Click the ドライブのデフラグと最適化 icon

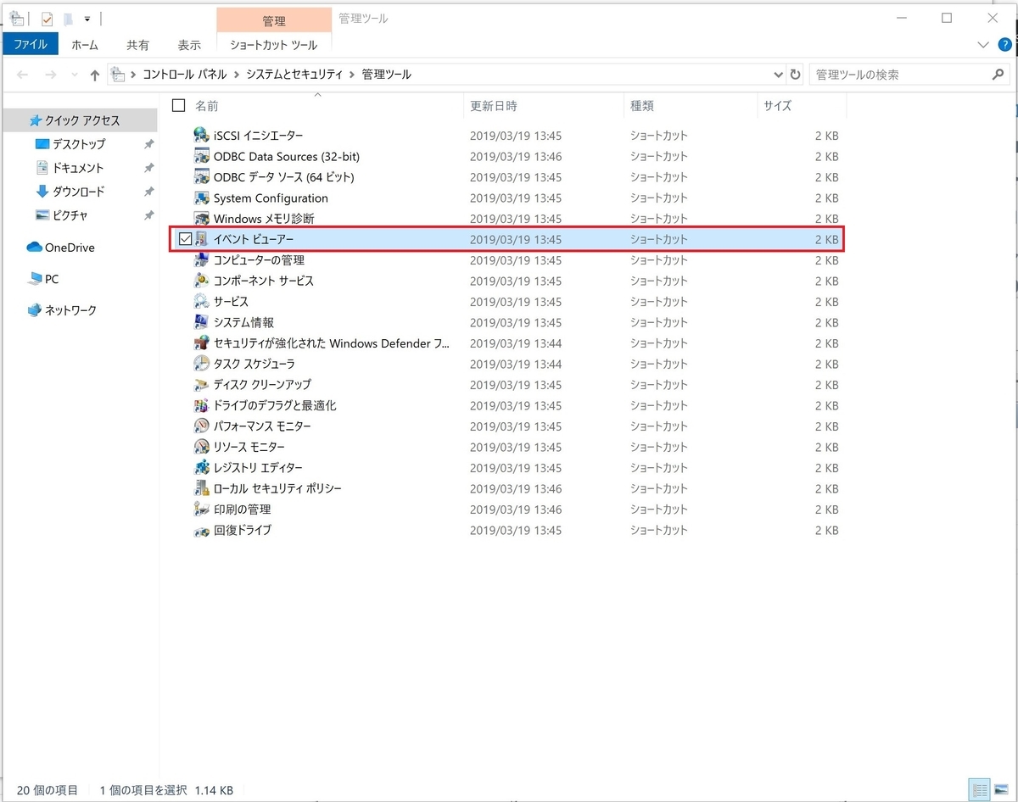pyautogui.click(x=201, y=405)
